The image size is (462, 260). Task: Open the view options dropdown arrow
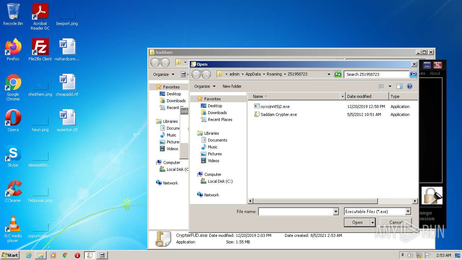390,86
